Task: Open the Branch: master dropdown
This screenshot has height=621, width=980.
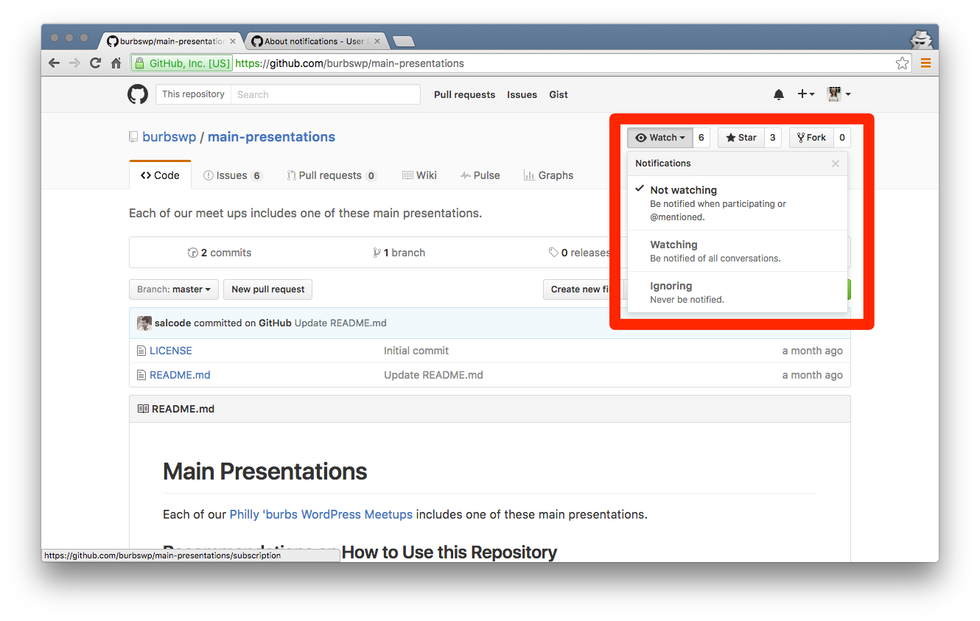Action: (173, 290)
